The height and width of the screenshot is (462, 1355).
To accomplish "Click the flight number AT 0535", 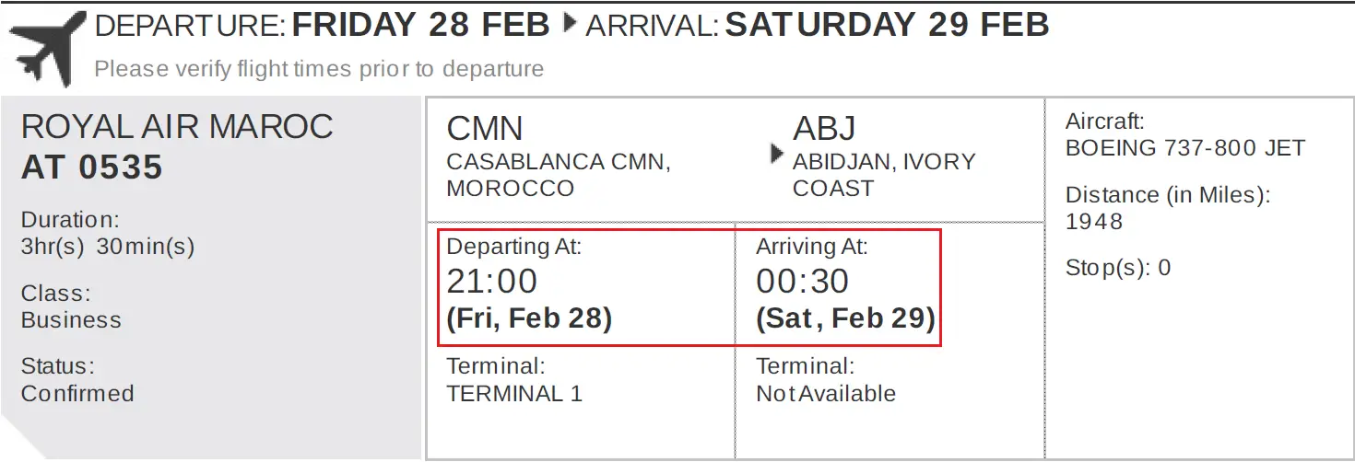I will pos(92,167).
